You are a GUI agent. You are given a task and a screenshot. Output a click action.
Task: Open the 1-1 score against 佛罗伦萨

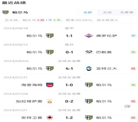click(x=69, y=36)
